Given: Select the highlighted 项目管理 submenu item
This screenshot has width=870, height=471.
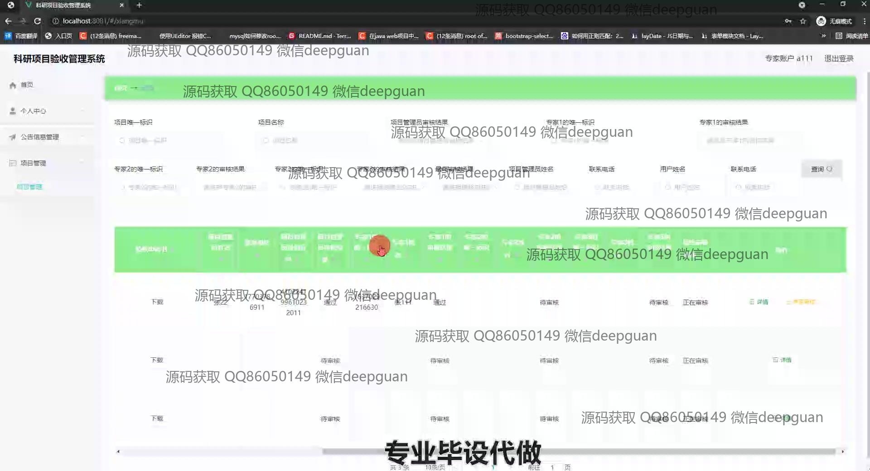Looking at the screenshot, I should (x=29, y=187).
